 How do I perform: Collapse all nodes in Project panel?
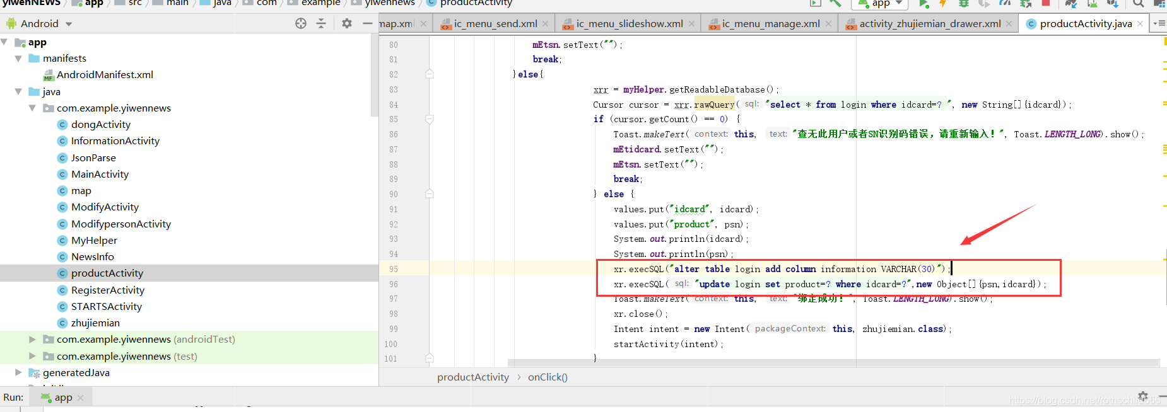[321, 23]
